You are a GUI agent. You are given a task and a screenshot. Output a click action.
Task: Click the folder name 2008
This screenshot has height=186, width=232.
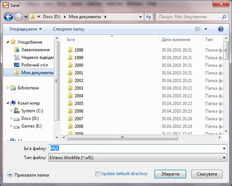click(x=79, y=126)
